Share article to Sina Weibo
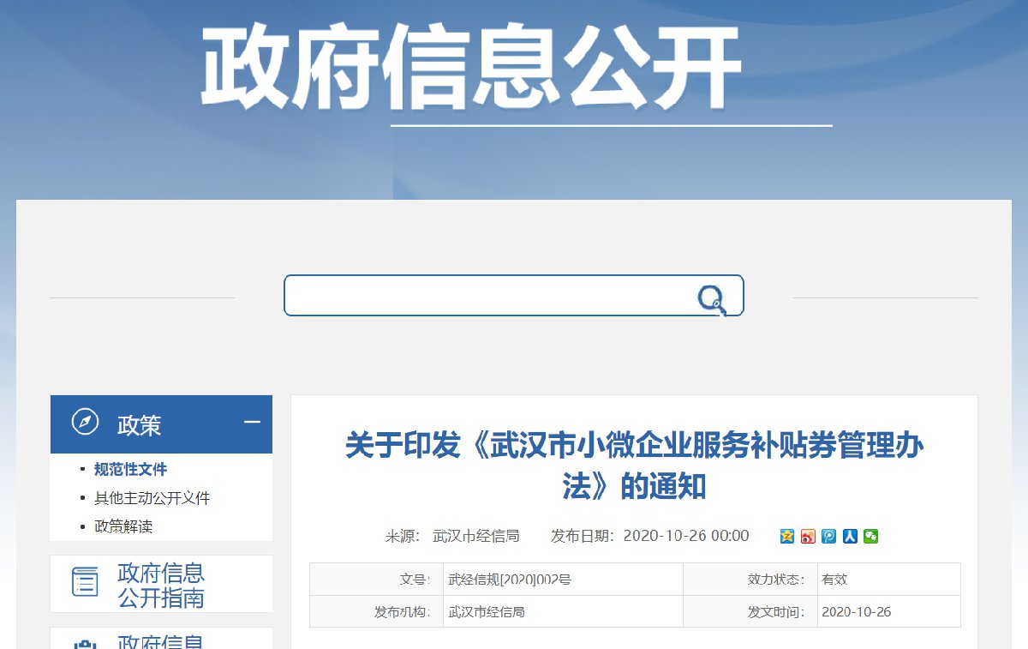The image size is (1028, 649). click(x=808, y=537)
